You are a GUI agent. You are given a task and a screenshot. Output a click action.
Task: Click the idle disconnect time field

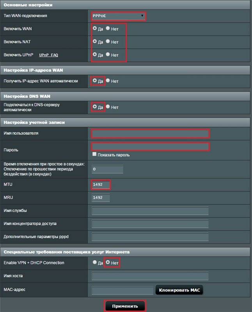coord(107,169)
